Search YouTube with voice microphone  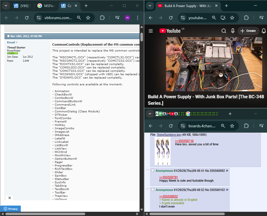click(x=233, y=31)
